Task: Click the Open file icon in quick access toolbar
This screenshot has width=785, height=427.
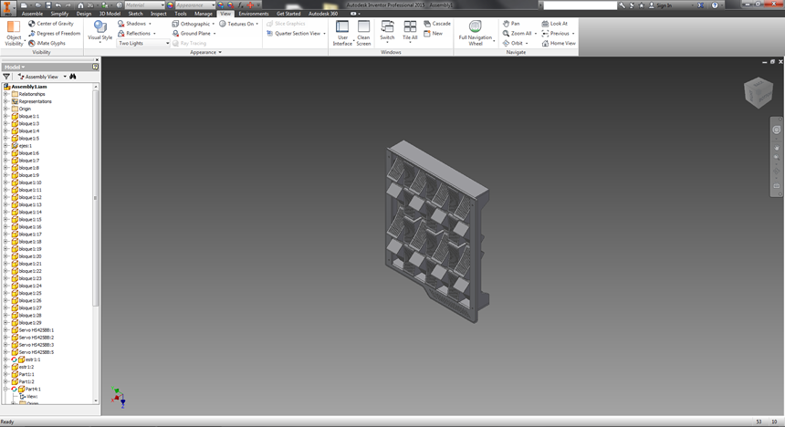Action: (x=37, y=5)
